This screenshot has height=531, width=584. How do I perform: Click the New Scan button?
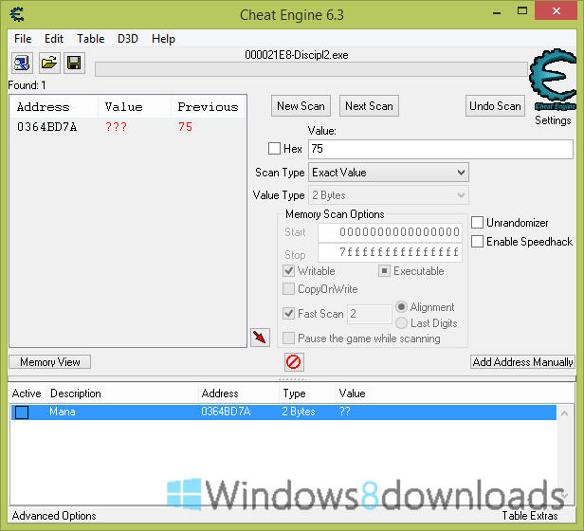click(301, 106)
